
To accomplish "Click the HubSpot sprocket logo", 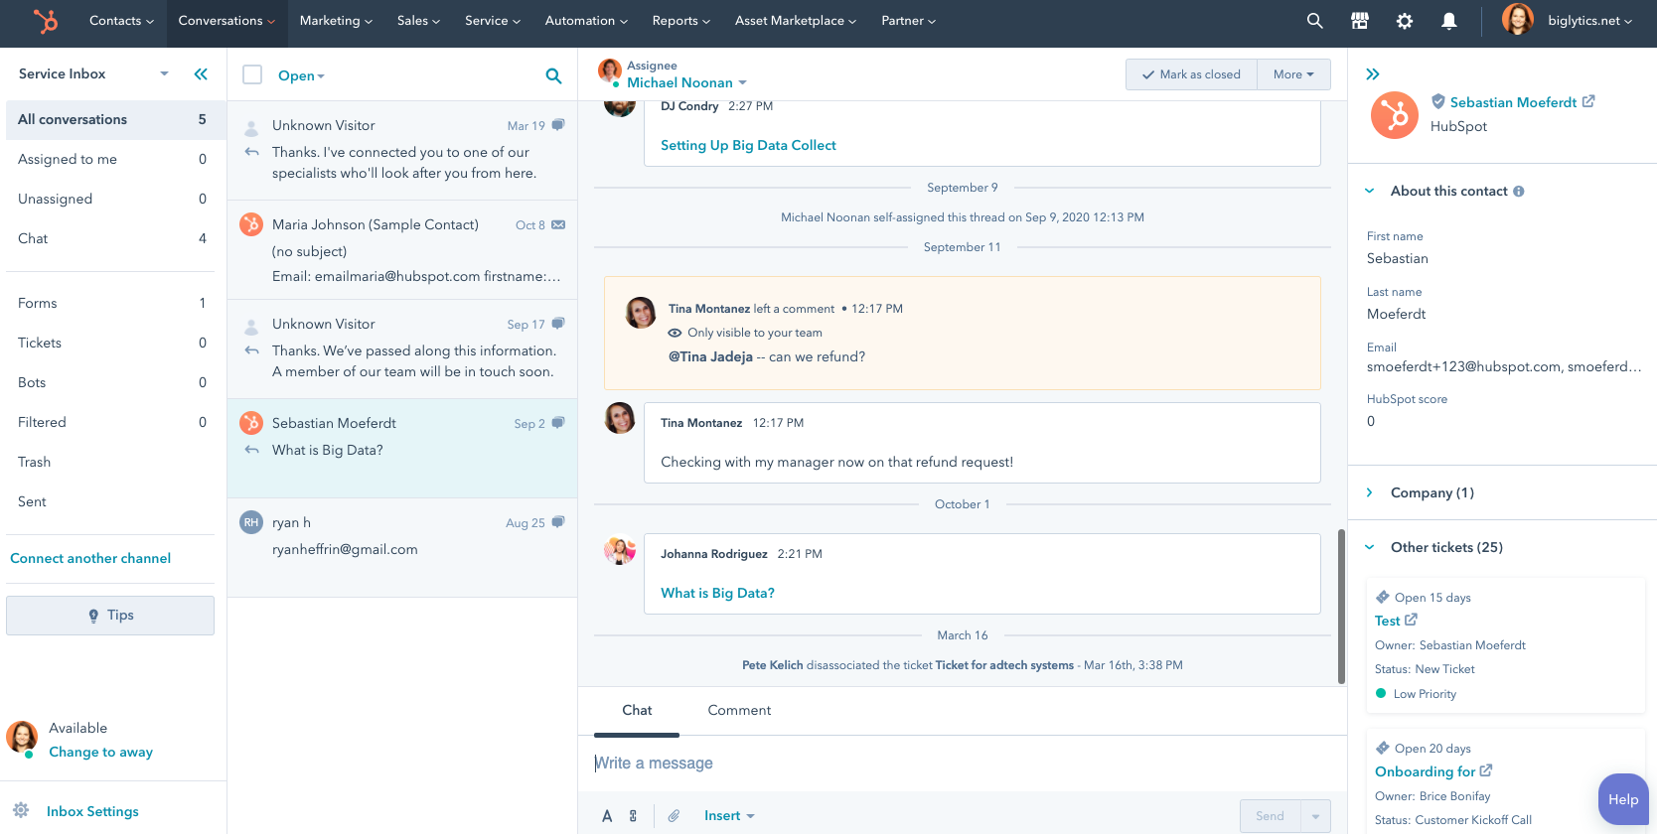I will 46,21.
